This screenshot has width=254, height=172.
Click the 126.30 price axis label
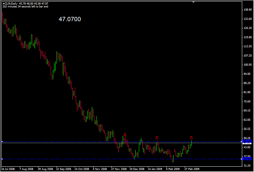click(247, 28)
